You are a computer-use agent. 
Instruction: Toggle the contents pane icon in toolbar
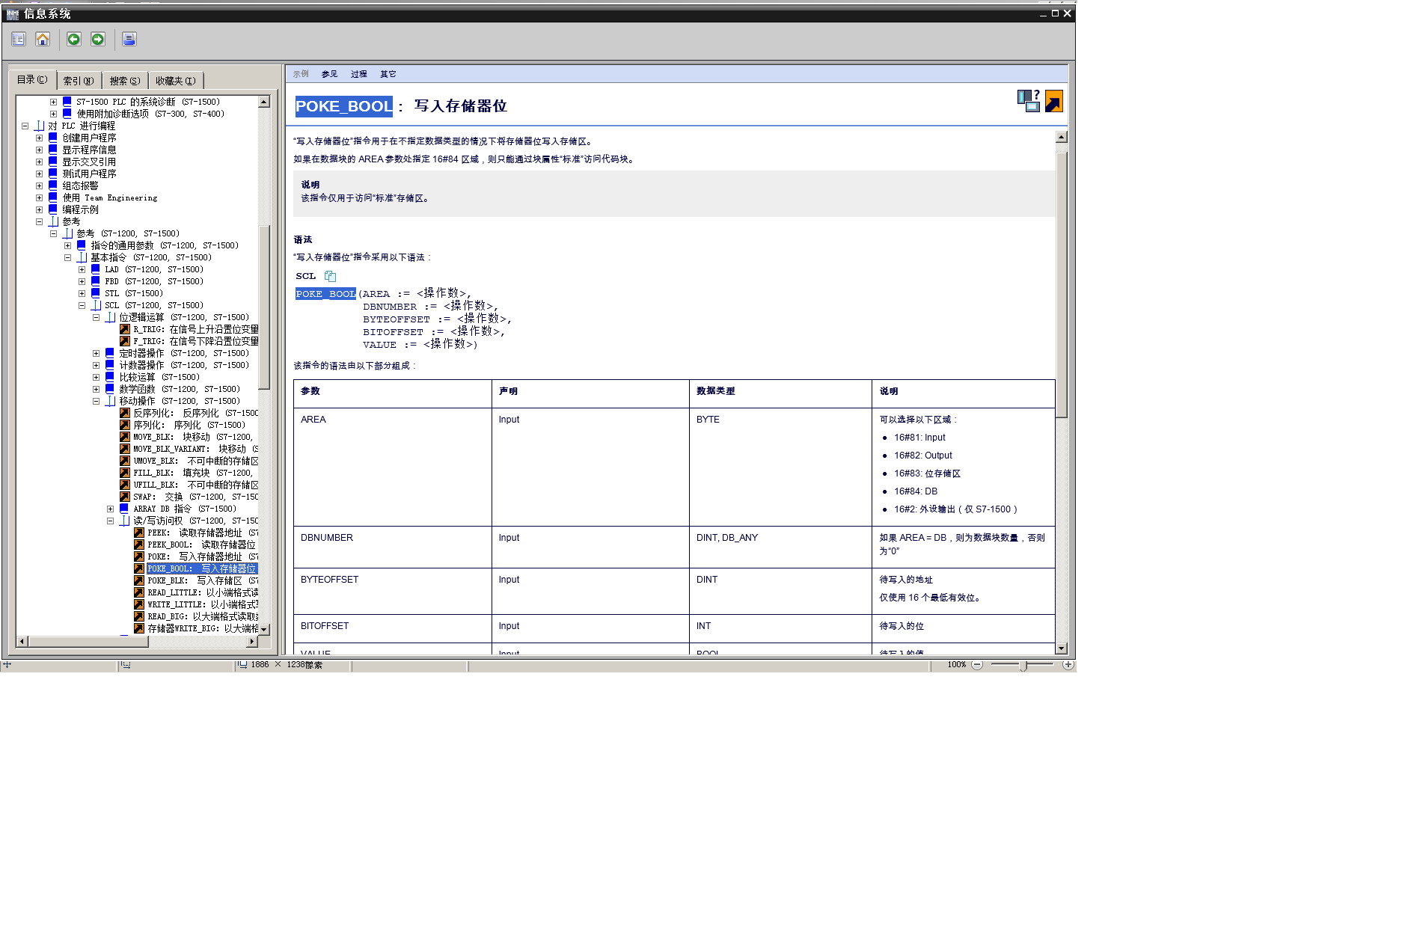pos(19,39)
